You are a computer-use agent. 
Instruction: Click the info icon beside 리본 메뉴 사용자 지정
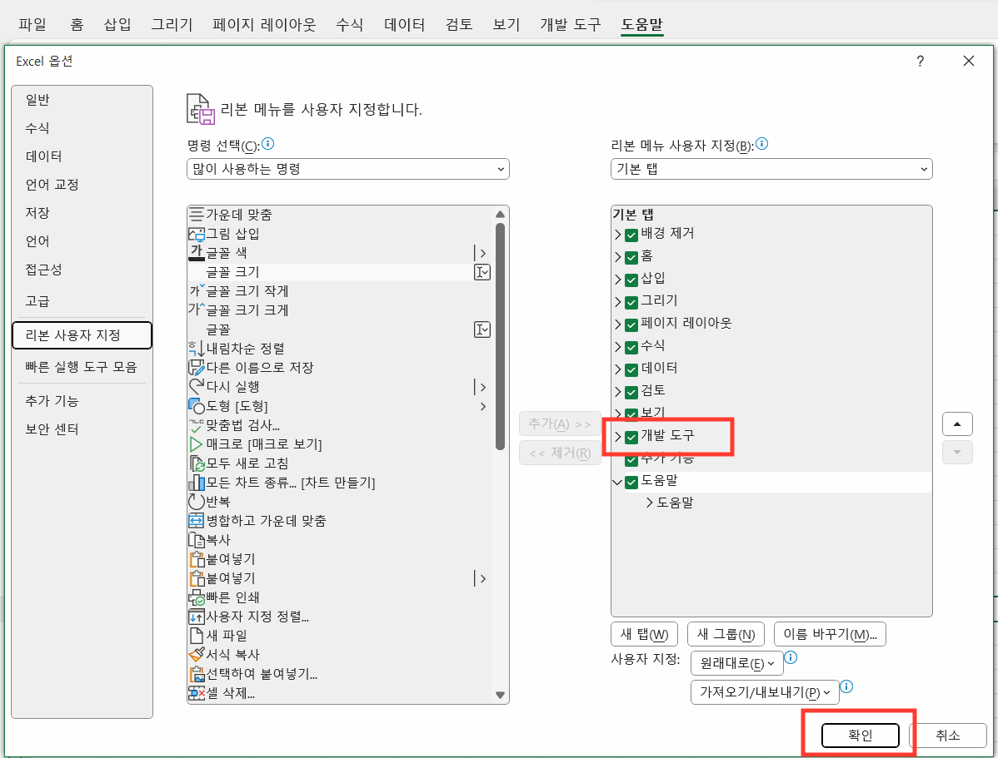tap(762, 144)
